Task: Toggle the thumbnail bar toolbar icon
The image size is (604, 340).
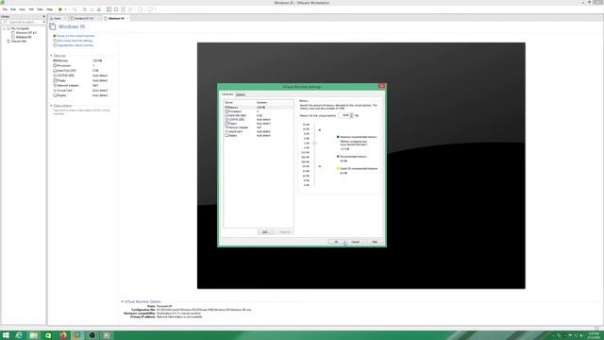Action: (x=116, y=9)
